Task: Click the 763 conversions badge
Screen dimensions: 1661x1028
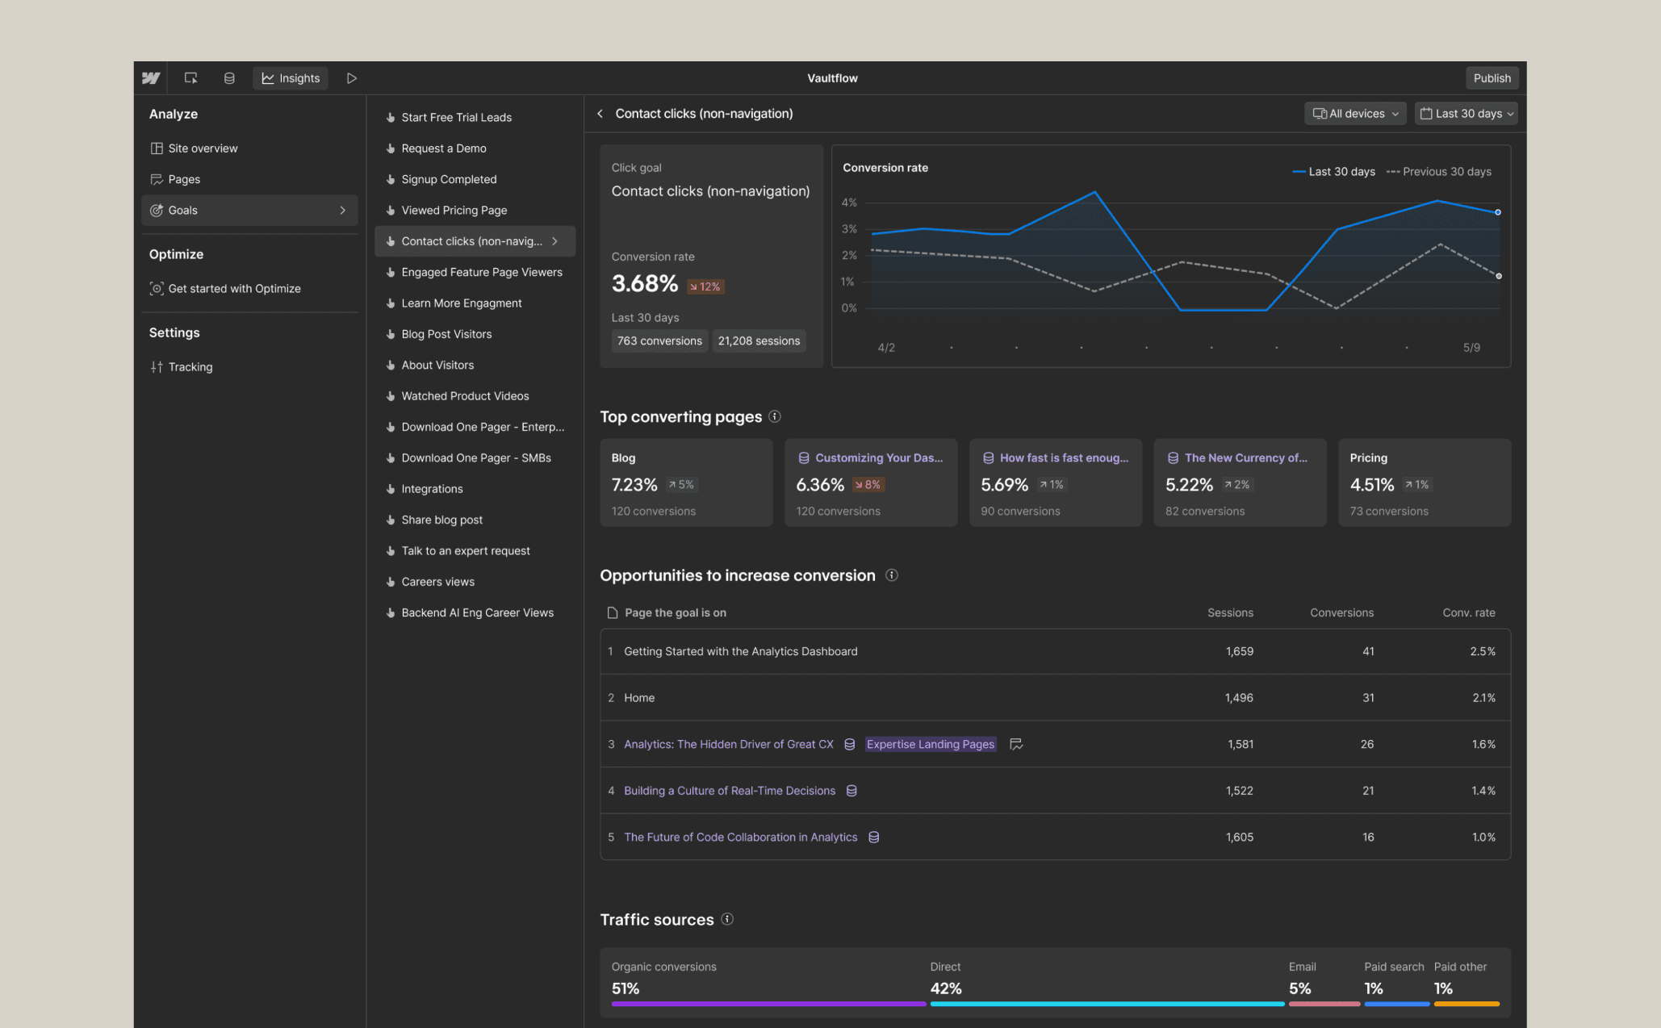Action: click(659, 341)
